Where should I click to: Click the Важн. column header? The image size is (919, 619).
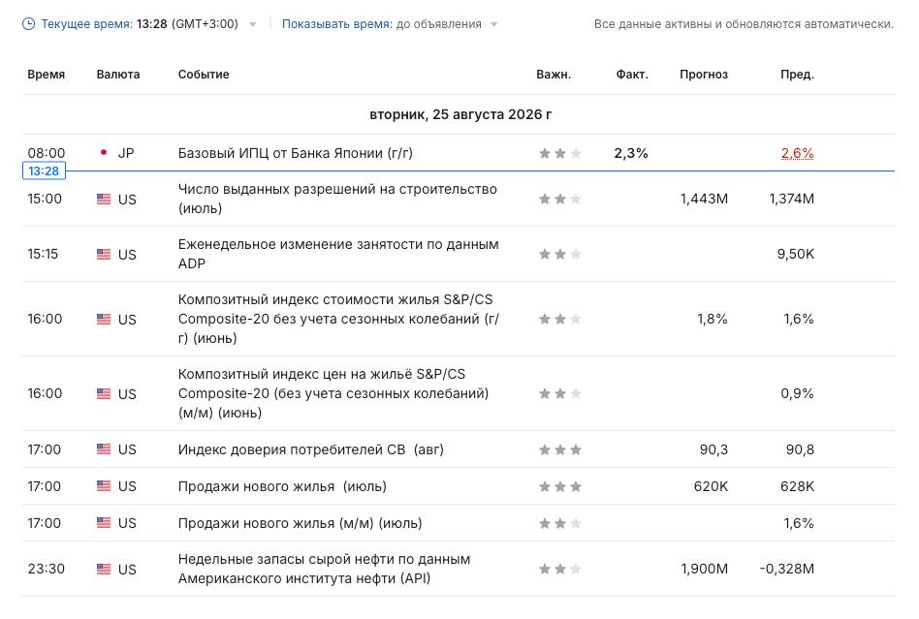pos(554,75)
